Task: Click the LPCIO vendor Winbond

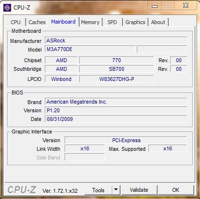Action: click(x=61, y=79)
